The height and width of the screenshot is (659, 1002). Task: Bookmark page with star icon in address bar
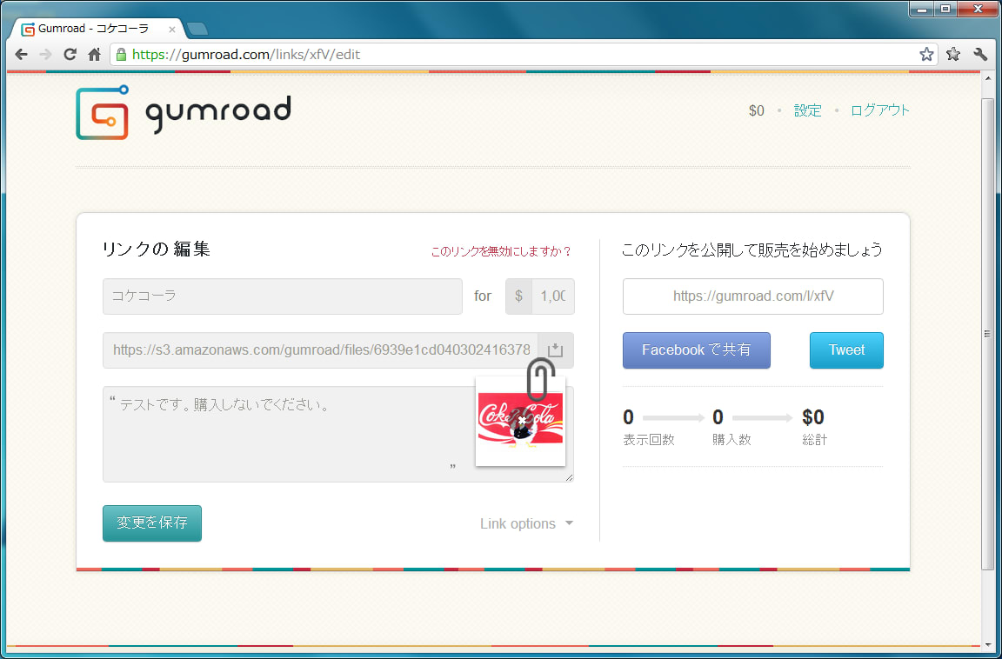pos(926,55)
